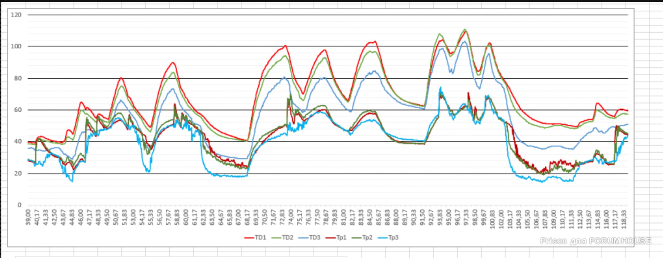663x258 pixels.
Task: Select the 0 label on the vertical axis
Action: click(x=19, y=205)
